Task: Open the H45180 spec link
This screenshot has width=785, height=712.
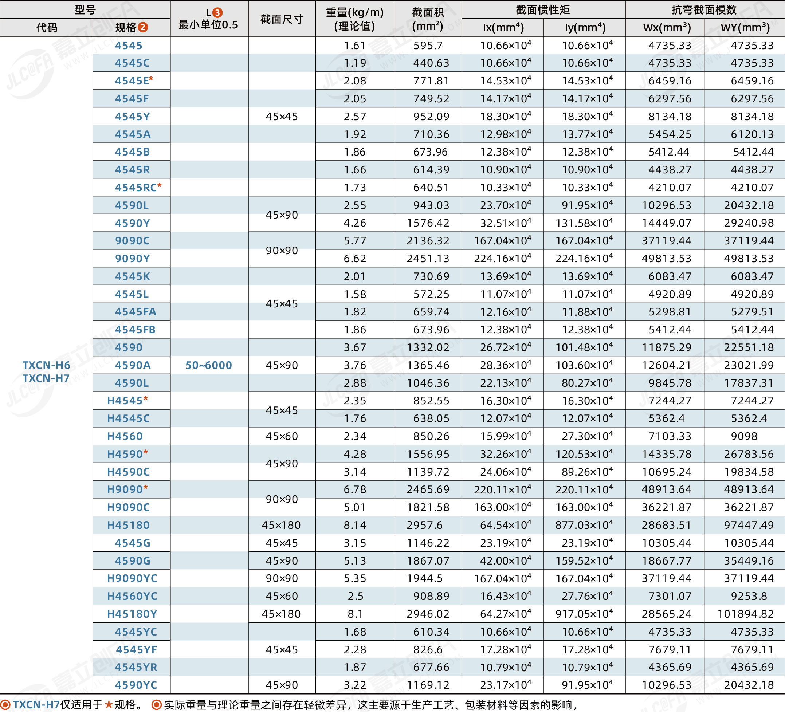Action: 128,525
